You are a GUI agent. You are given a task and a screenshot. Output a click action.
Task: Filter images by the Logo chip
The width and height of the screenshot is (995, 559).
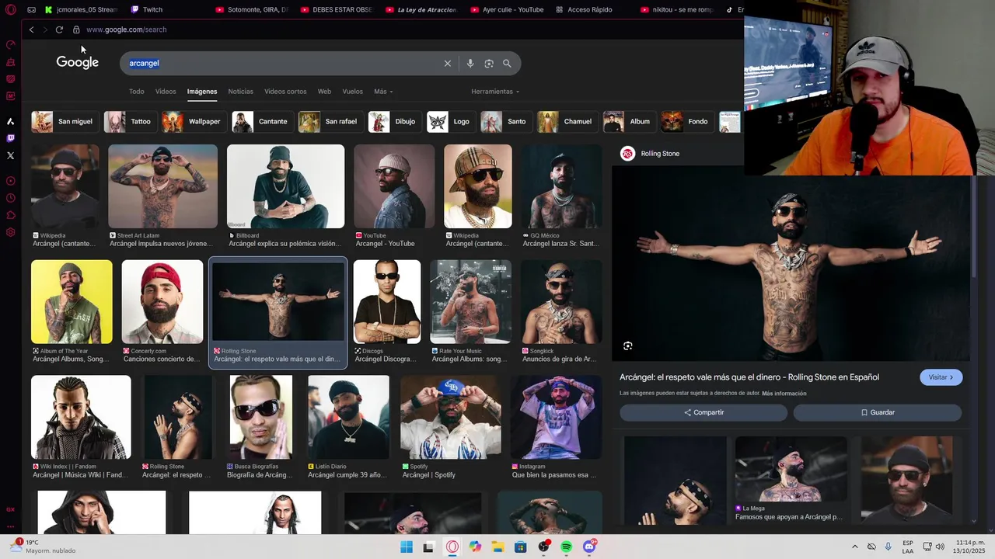[451, 122]
